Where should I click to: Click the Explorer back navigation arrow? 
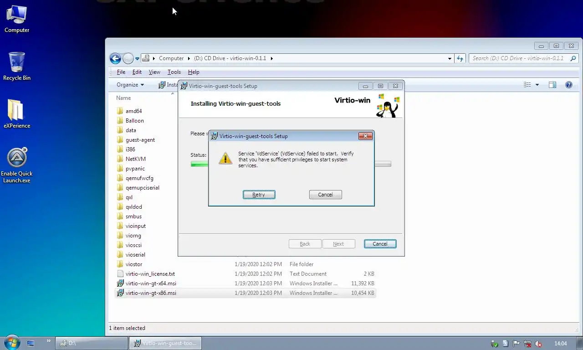(x=115, y=58)
